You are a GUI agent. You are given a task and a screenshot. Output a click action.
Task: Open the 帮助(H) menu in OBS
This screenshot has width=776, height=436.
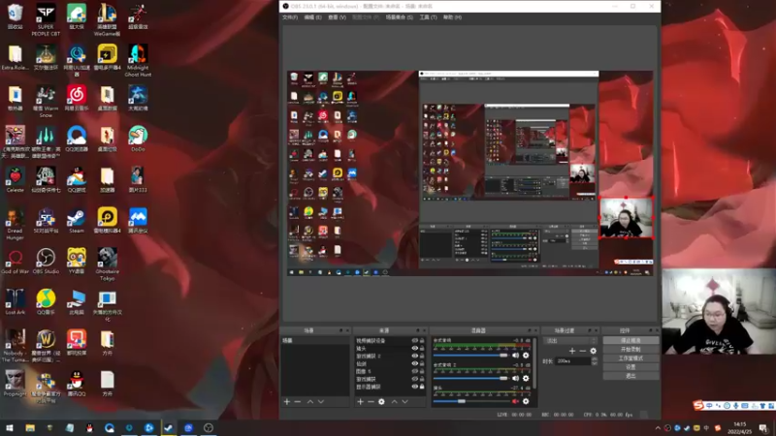tap(452, 17)
